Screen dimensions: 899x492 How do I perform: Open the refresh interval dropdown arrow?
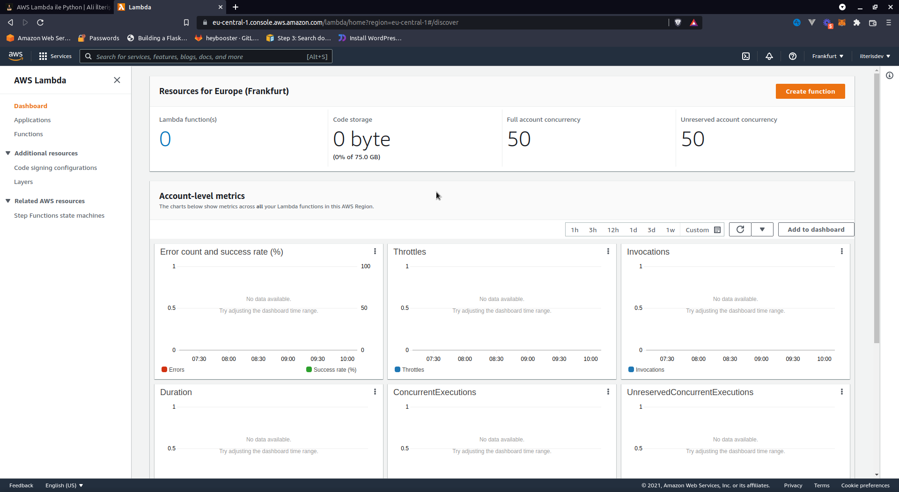point(762,229)
